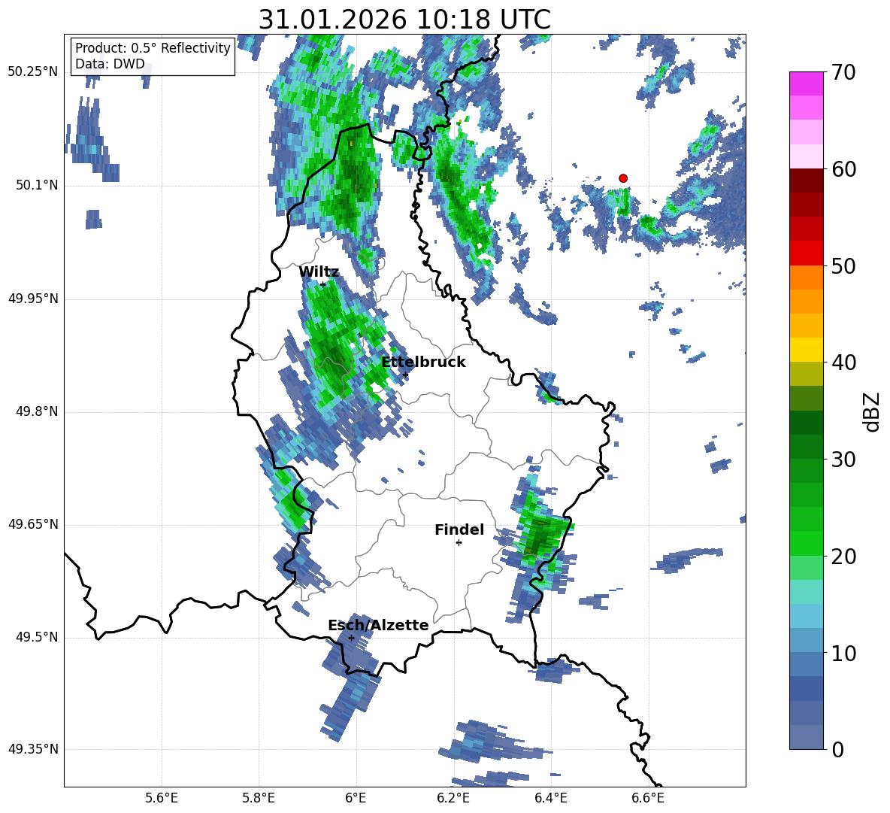Click the 30 value on colorbar
The height and width of the screenshot is (813, 890).
click(843, 460)
